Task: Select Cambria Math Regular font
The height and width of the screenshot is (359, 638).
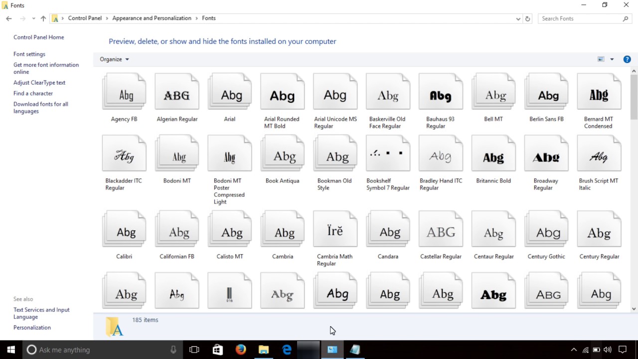Action: [335, 229]
